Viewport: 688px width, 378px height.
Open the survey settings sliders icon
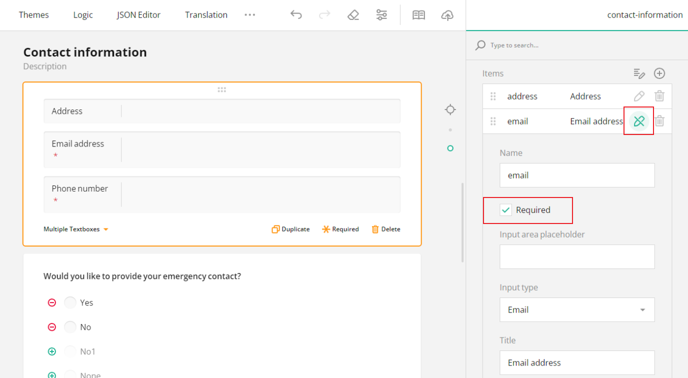pyautogui.click(x=381, y=15)
